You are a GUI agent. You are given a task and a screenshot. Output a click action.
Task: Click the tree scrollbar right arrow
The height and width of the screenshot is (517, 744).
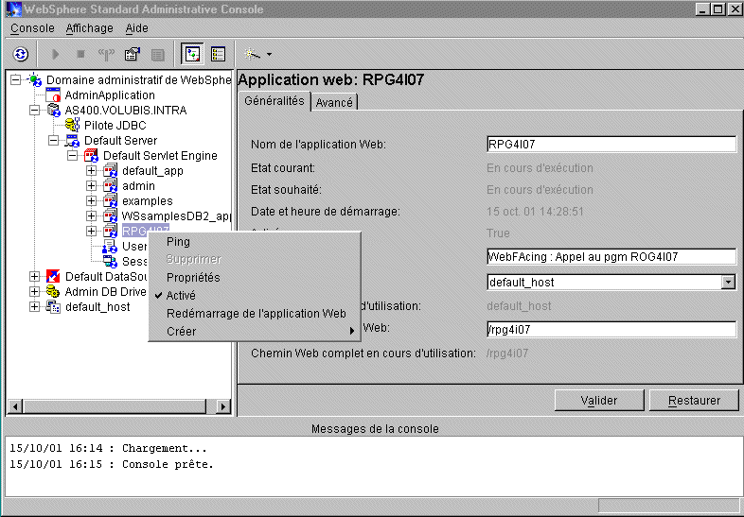(x=223, y=406)
